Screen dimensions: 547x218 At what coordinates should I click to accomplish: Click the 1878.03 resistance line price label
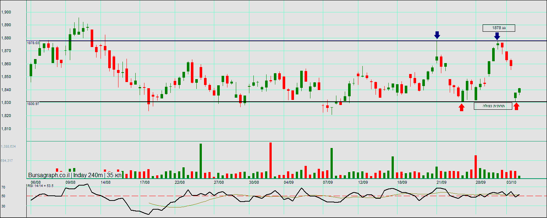pos(33,43)
